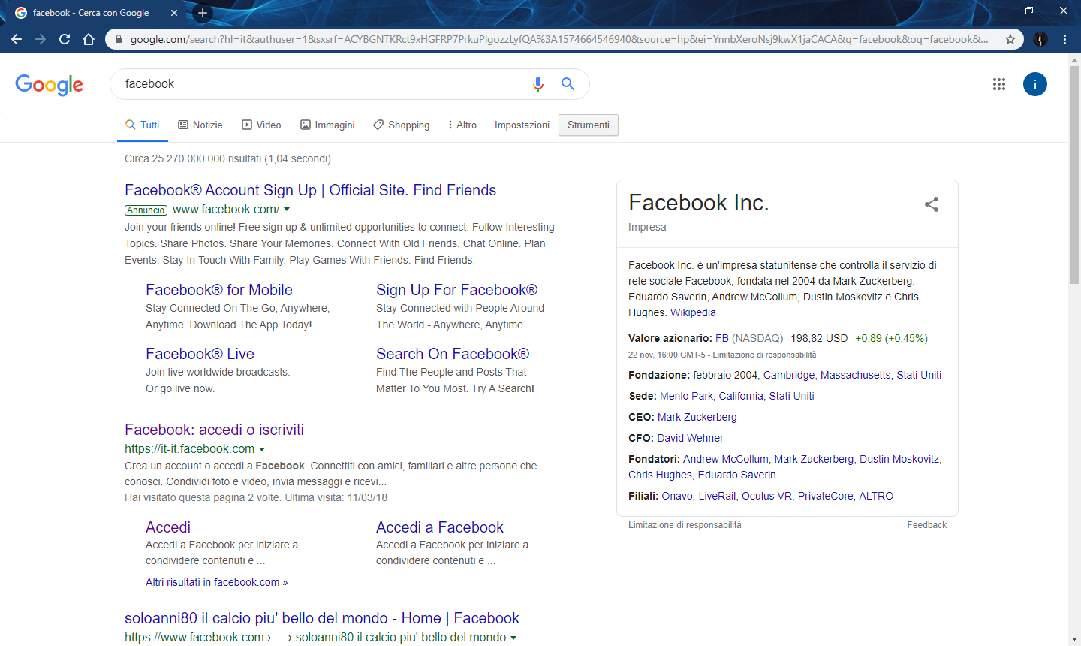Screen dimensions: 1081x646
Task: Open soloanni80 il calcio Facebook result
Action: tap(322, 618)
